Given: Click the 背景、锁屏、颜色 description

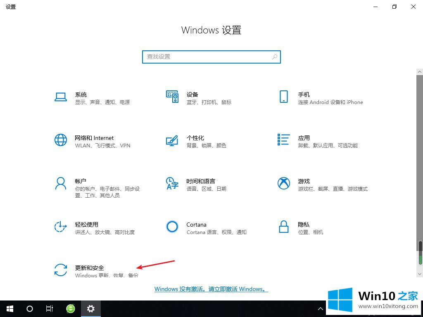Looking at the screenshot, I should point(207,146).
